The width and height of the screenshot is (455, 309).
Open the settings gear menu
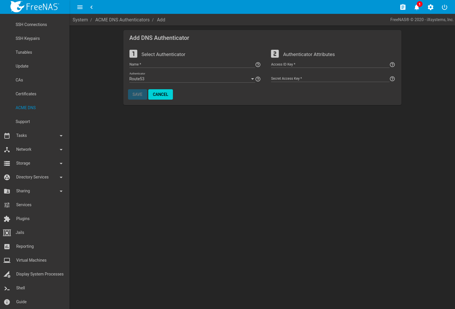click(x=430, y=7)
